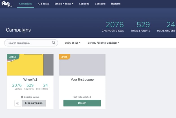Click 24 Total Orders header stat

(x=166, y=27)
